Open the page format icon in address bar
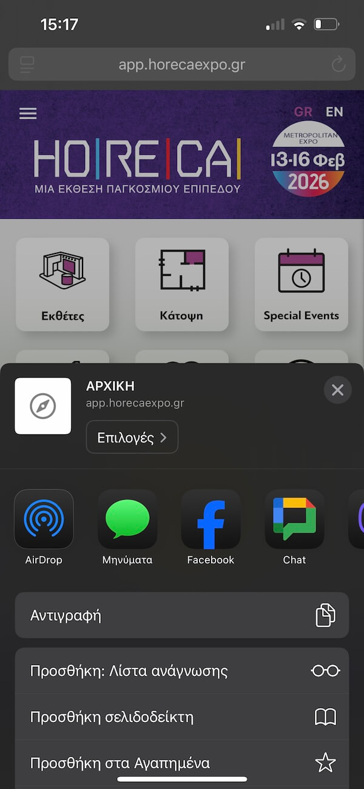This screenshot has width=364, height=789. (x=27, y=64)
